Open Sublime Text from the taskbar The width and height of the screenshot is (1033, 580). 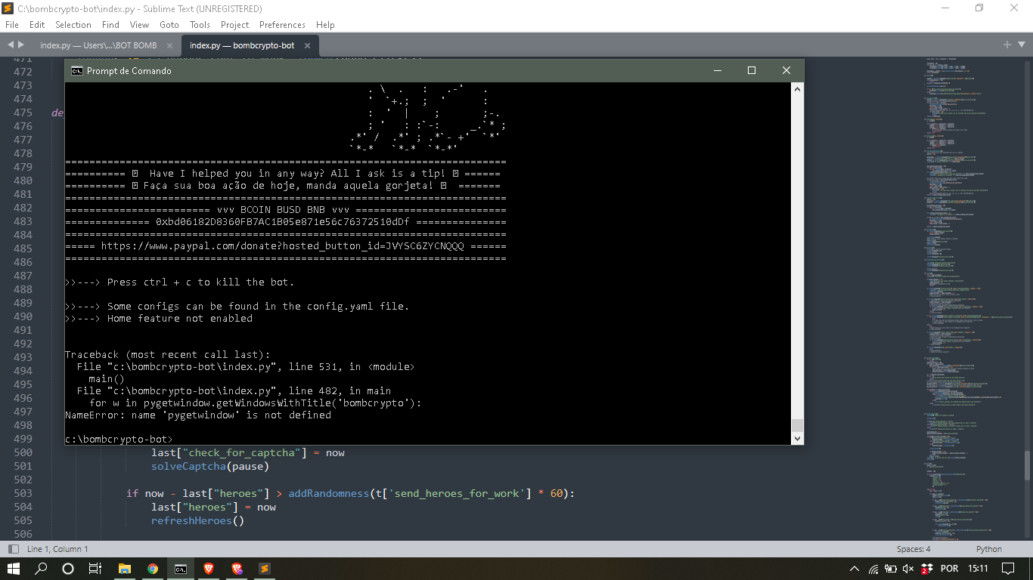tap(264, 567)
